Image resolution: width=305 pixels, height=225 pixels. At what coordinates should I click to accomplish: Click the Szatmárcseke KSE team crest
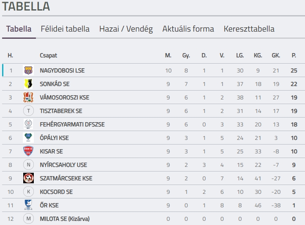pos(28,178)
